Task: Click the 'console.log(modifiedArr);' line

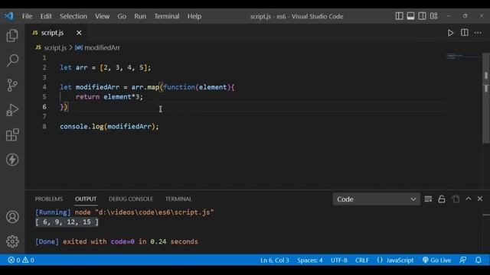Action: (109, 126)
